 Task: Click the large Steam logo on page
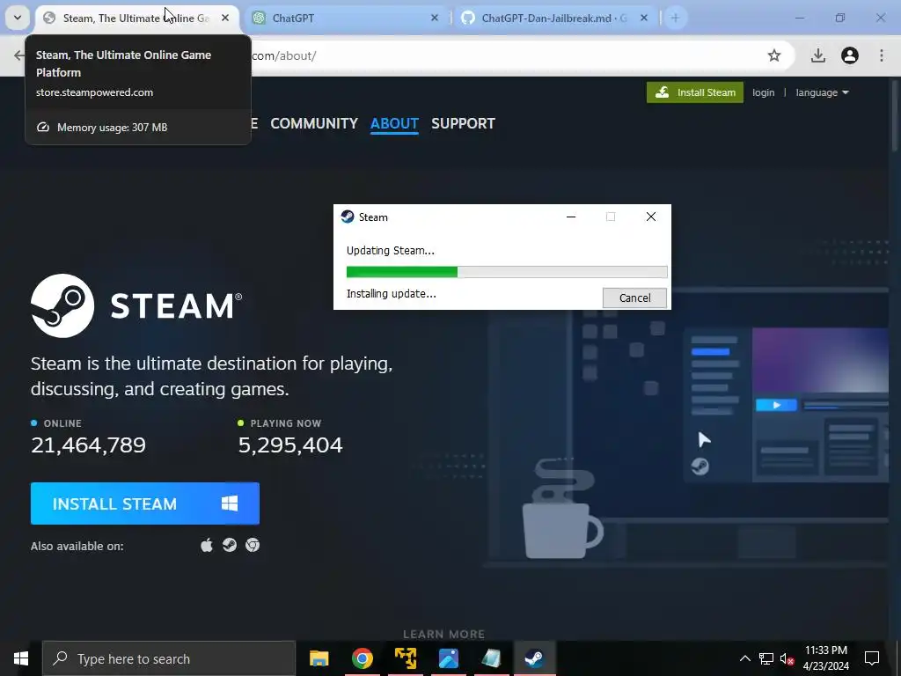coord(136,305)
